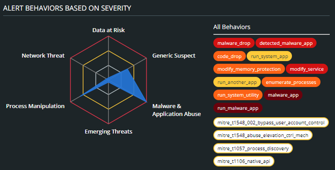Screen dimensions: 335x170
Task: Click the Process Manipulation axis label
Action: [35, 106]
